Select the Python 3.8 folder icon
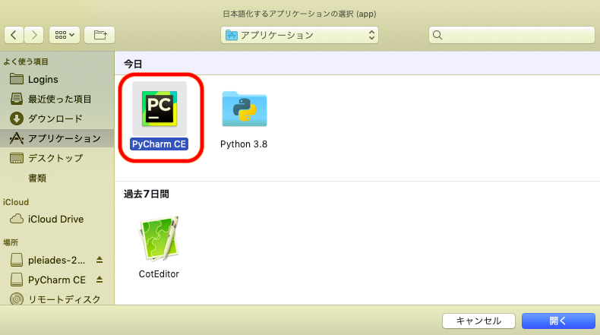Screen dimensions: 600x335 [x=245, y=109]
